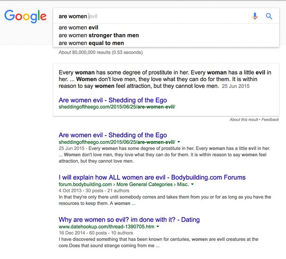Open the featured snippet title link
The width and height of the screenshot is (286, 259).
pos(113,100)
